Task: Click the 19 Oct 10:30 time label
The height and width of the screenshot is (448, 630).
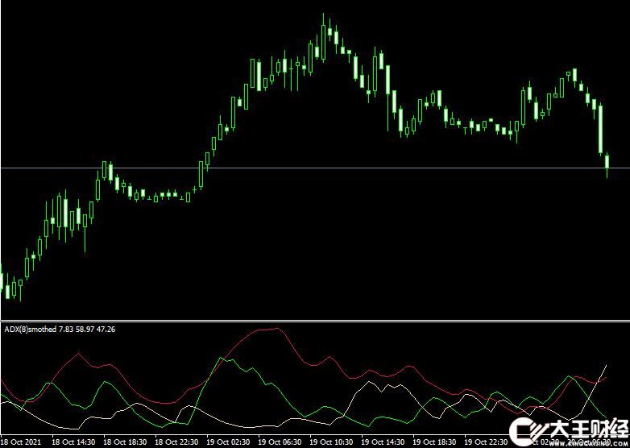Action: tap(331, 442)
